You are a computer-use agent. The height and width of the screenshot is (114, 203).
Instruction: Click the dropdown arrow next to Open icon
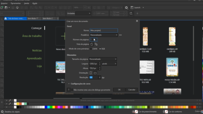9,8
